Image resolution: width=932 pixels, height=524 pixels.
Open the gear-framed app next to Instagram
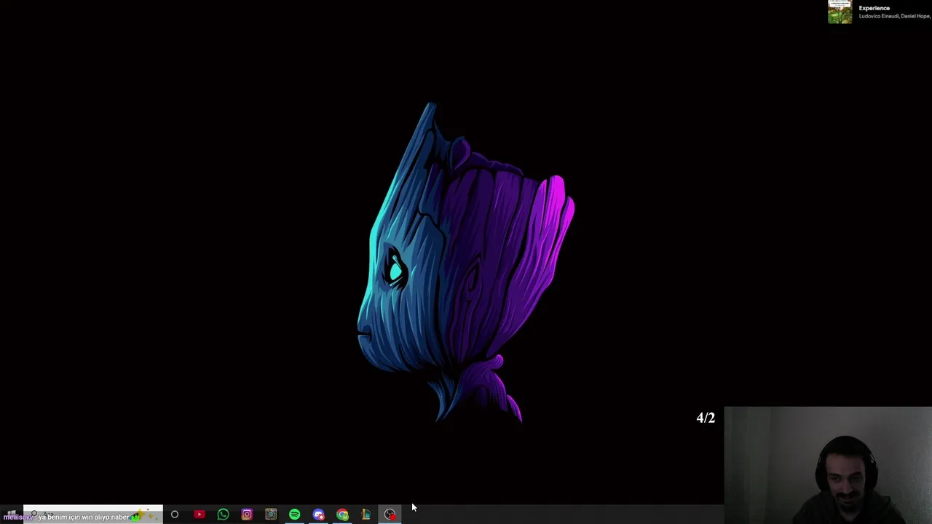(271, 515)
